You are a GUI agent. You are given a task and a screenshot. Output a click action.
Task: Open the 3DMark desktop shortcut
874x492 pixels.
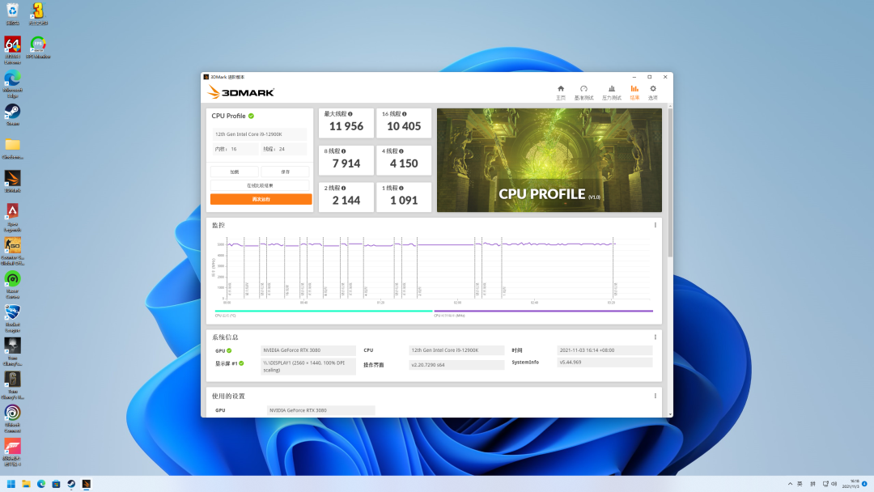point(12,181)
